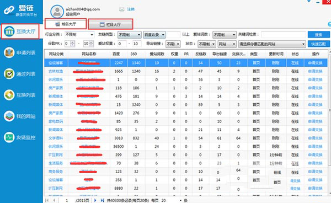Sort by the 权重 column header
This screenshot has height=203, width=331.
pyautogui.click(x=174, y=54)
